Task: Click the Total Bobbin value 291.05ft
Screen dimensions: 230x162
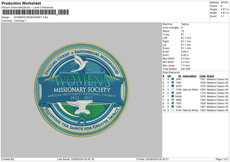Action: click(x=186, y=69)
